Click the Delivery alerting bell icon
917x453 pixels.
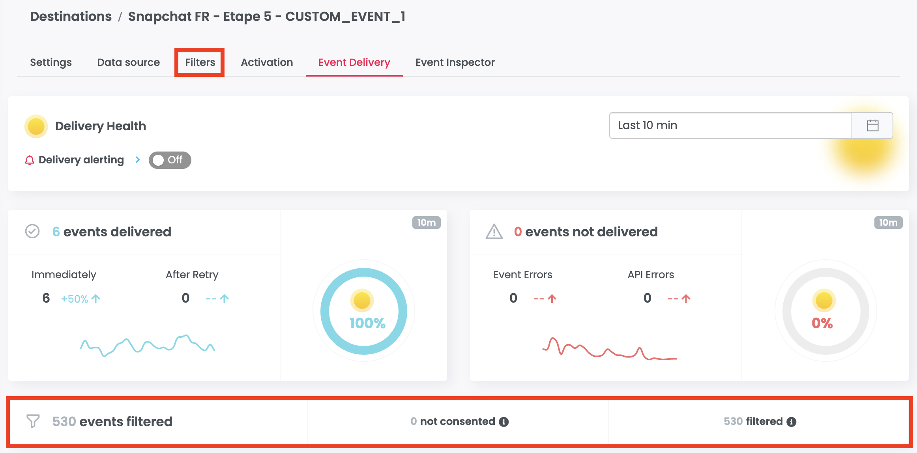30,160
